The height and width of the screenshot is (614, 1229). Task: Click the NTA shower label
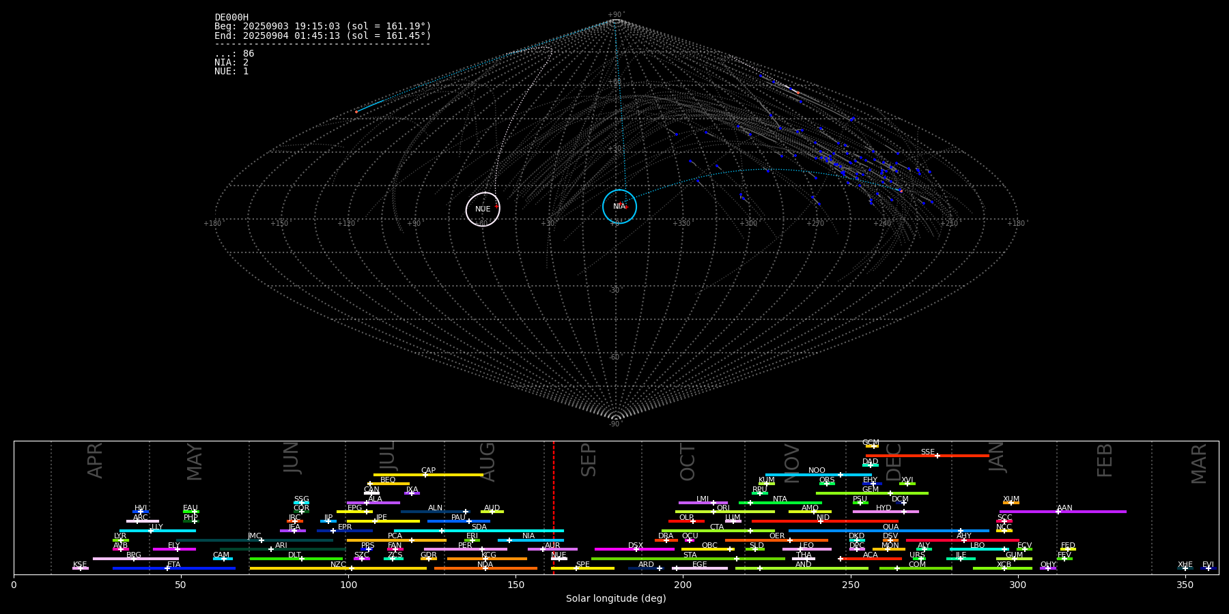780,499
